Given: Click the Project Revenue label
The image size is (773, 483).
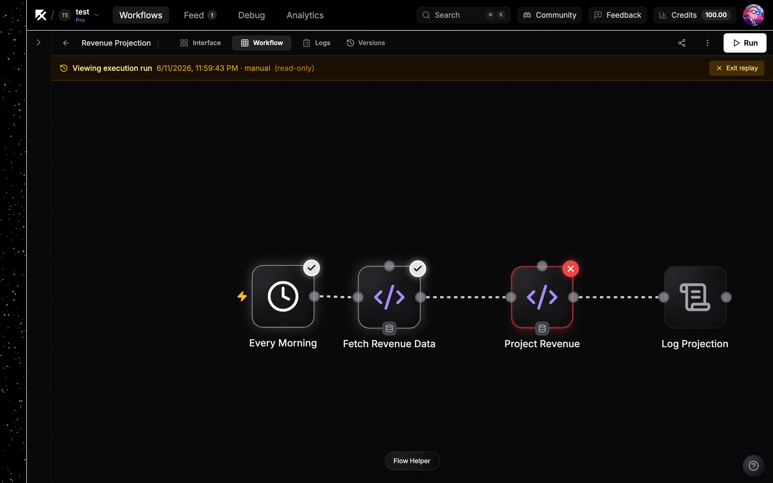Looking at the screenshot, I should point(542,344).
